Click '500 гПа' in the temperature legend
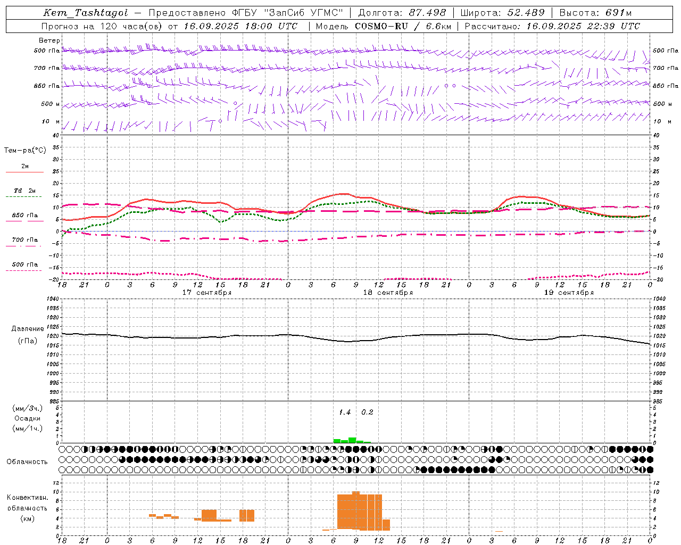This screenshot has height=545, width=681. (x=25, y=265)
